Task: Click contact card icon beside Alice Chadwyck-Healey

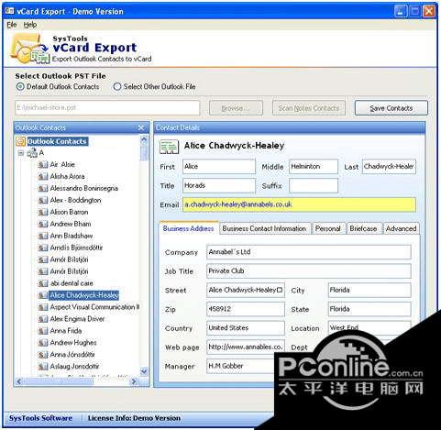Action: pyautogui.click(x=43, y=295)
